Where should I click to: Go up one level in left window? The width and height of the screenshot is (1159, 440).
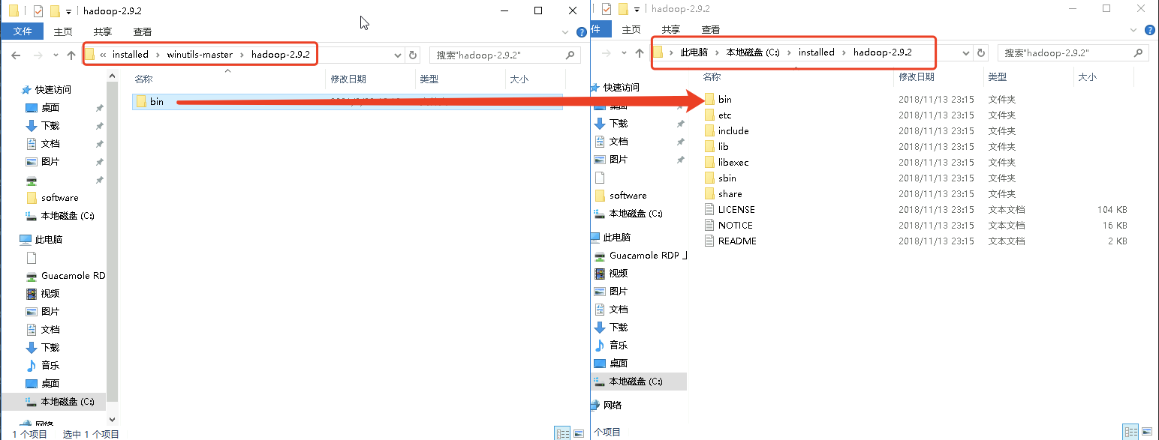[71, 55]
